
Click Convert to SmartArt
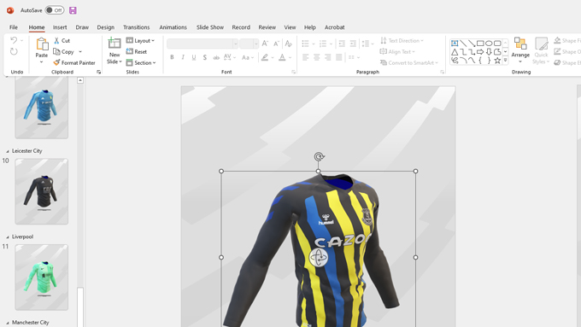409,62
